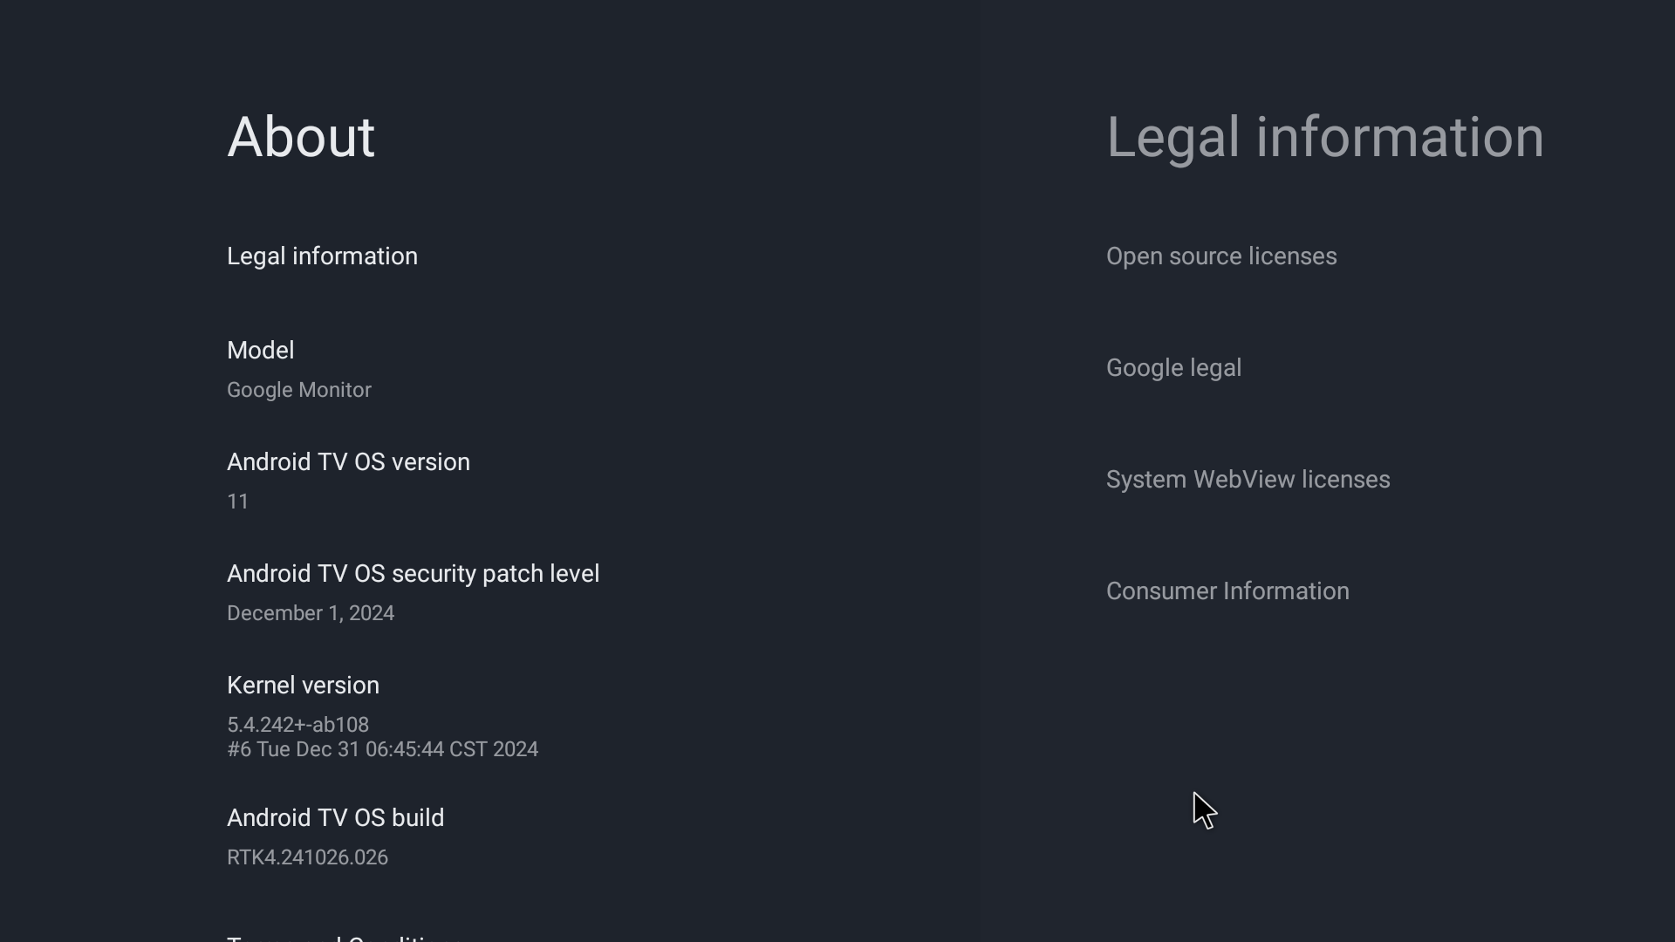Click "#6 Tue Dec 31" in kernel build line

(292, 750)
